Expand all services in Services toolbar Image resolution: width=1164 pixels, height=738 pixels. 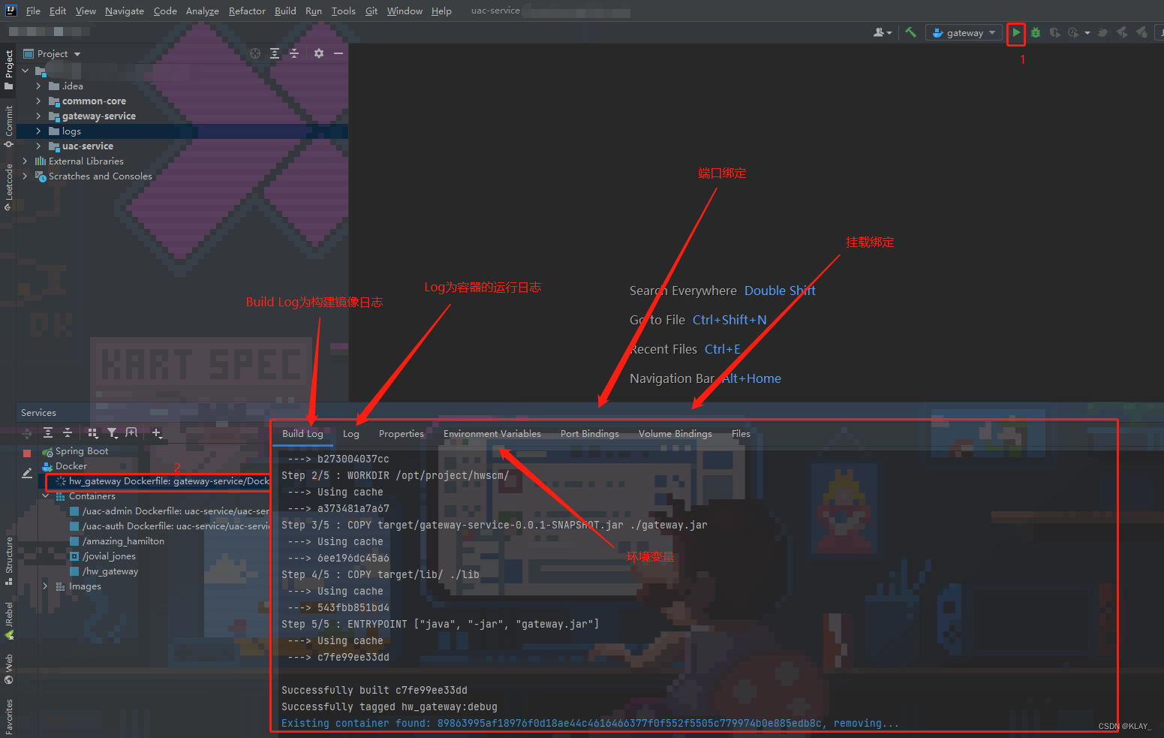coord(48,432)
